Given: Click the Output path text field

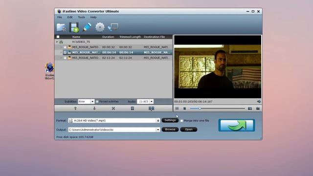Looking at the screenshot, I should coord(112,130).
